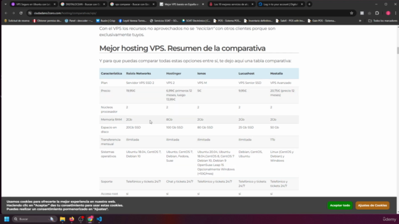Open the 'SOAT Electrónico' bookmark
Viewport: 399px width, 224px height.
point(196,21)
